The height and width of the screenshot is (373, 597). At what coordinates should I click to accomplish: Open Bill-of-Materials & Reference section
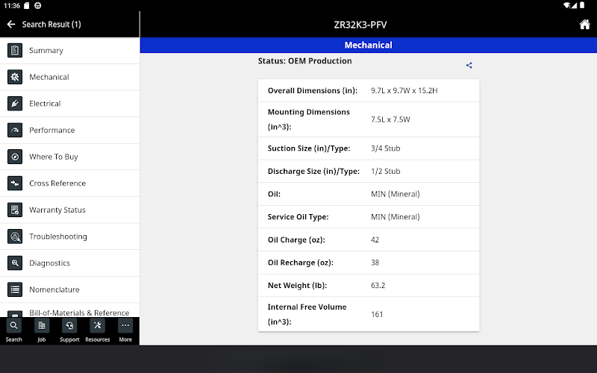69,310
